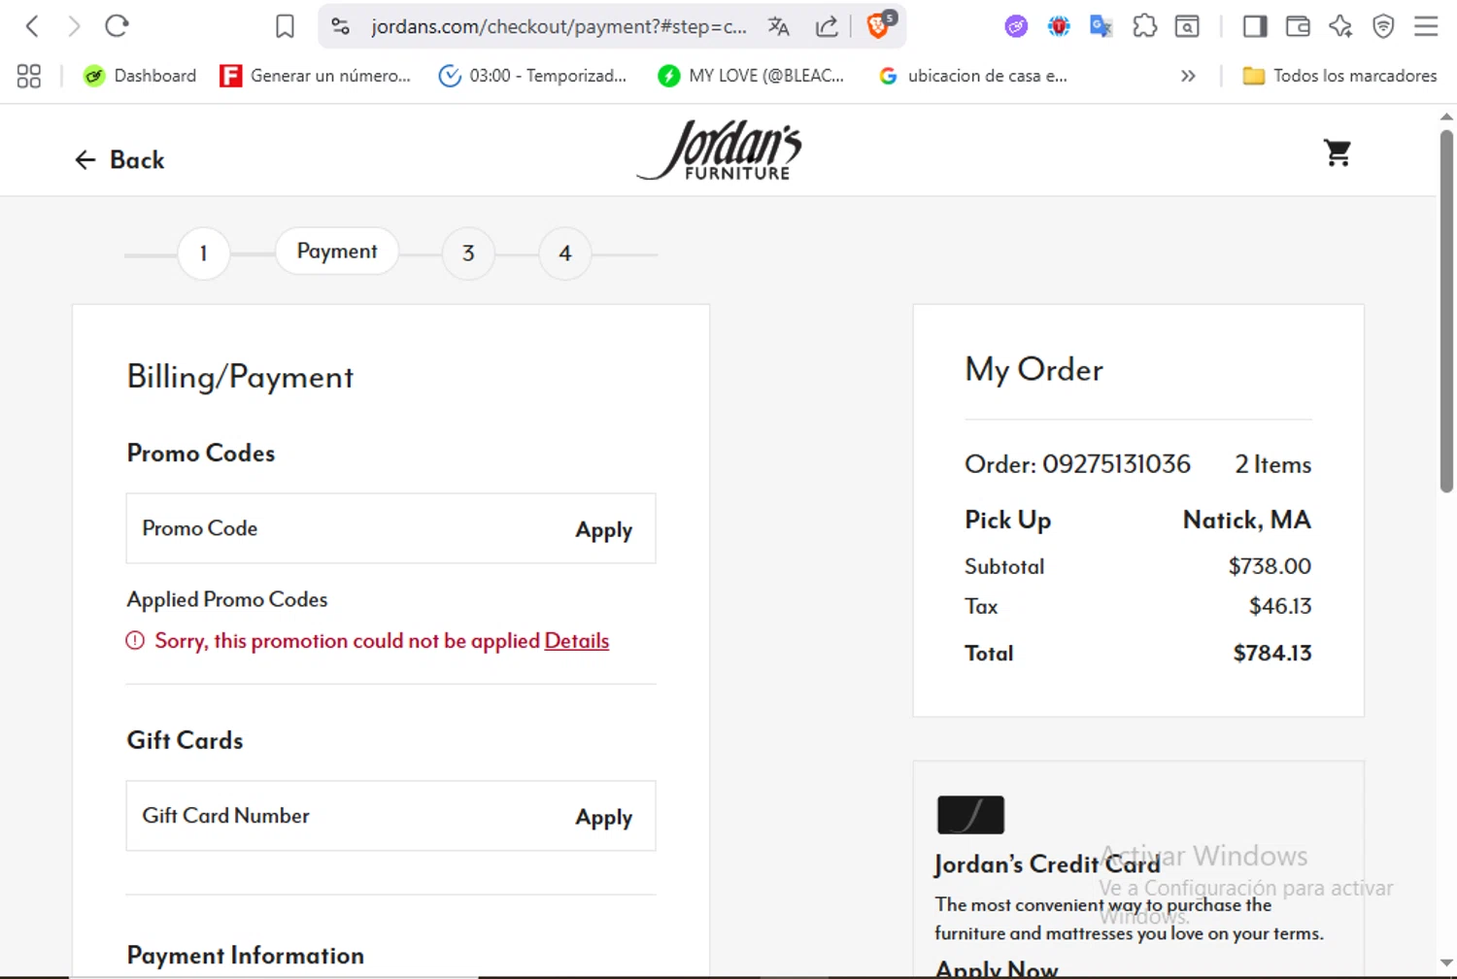Click the Subtotal $738.00 value
Viewport: 1457px width, 979px height.
[x=1270, y=565]
